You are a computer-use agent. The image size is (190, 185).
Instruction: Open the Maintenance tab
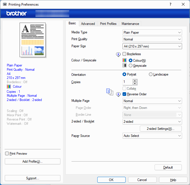click(130, 24)
